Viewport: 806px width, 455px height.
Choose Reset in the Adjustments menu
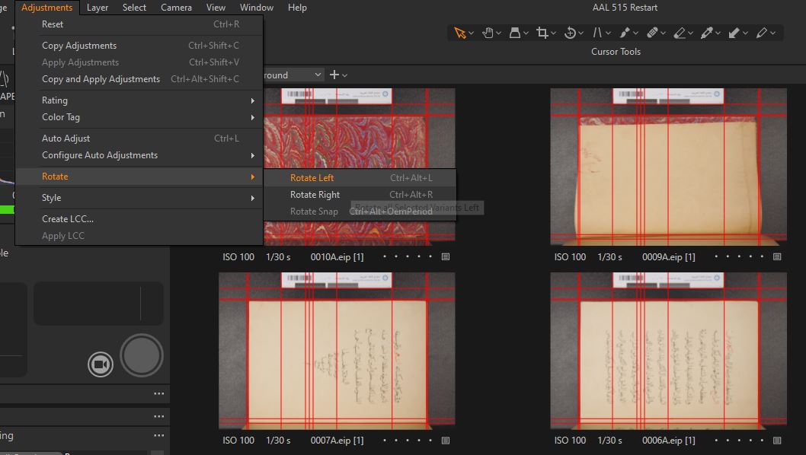point(139,24)
